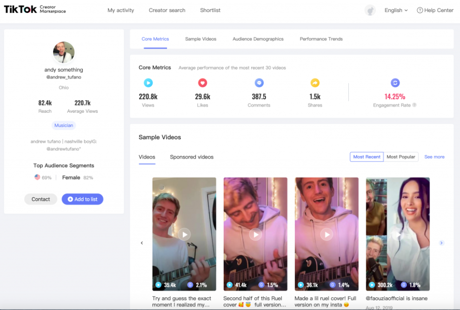The width and height of the screenshot is (460, 310).
Task: Click the 387.5 Comments value
Action: (x=259, y=97)
